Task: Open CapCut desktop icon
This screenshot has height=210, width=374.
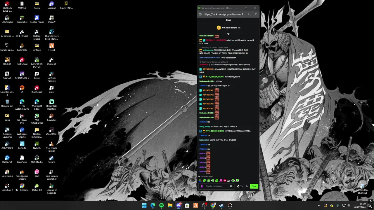Action: 7,75
